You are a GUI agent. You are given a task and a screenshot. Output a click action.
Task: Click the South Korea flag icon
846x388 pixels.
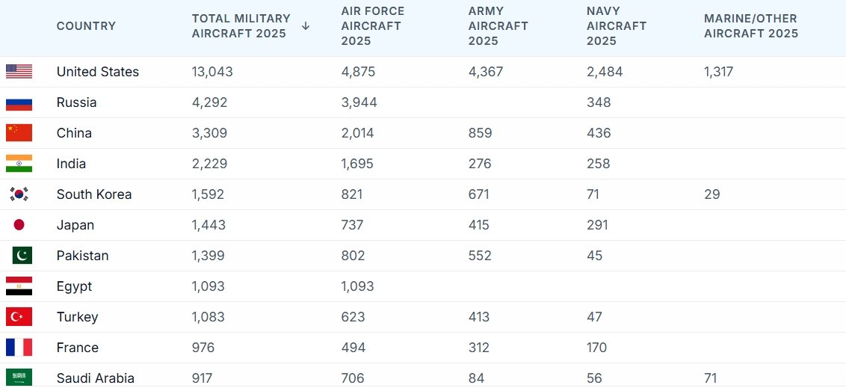point(19,194)
